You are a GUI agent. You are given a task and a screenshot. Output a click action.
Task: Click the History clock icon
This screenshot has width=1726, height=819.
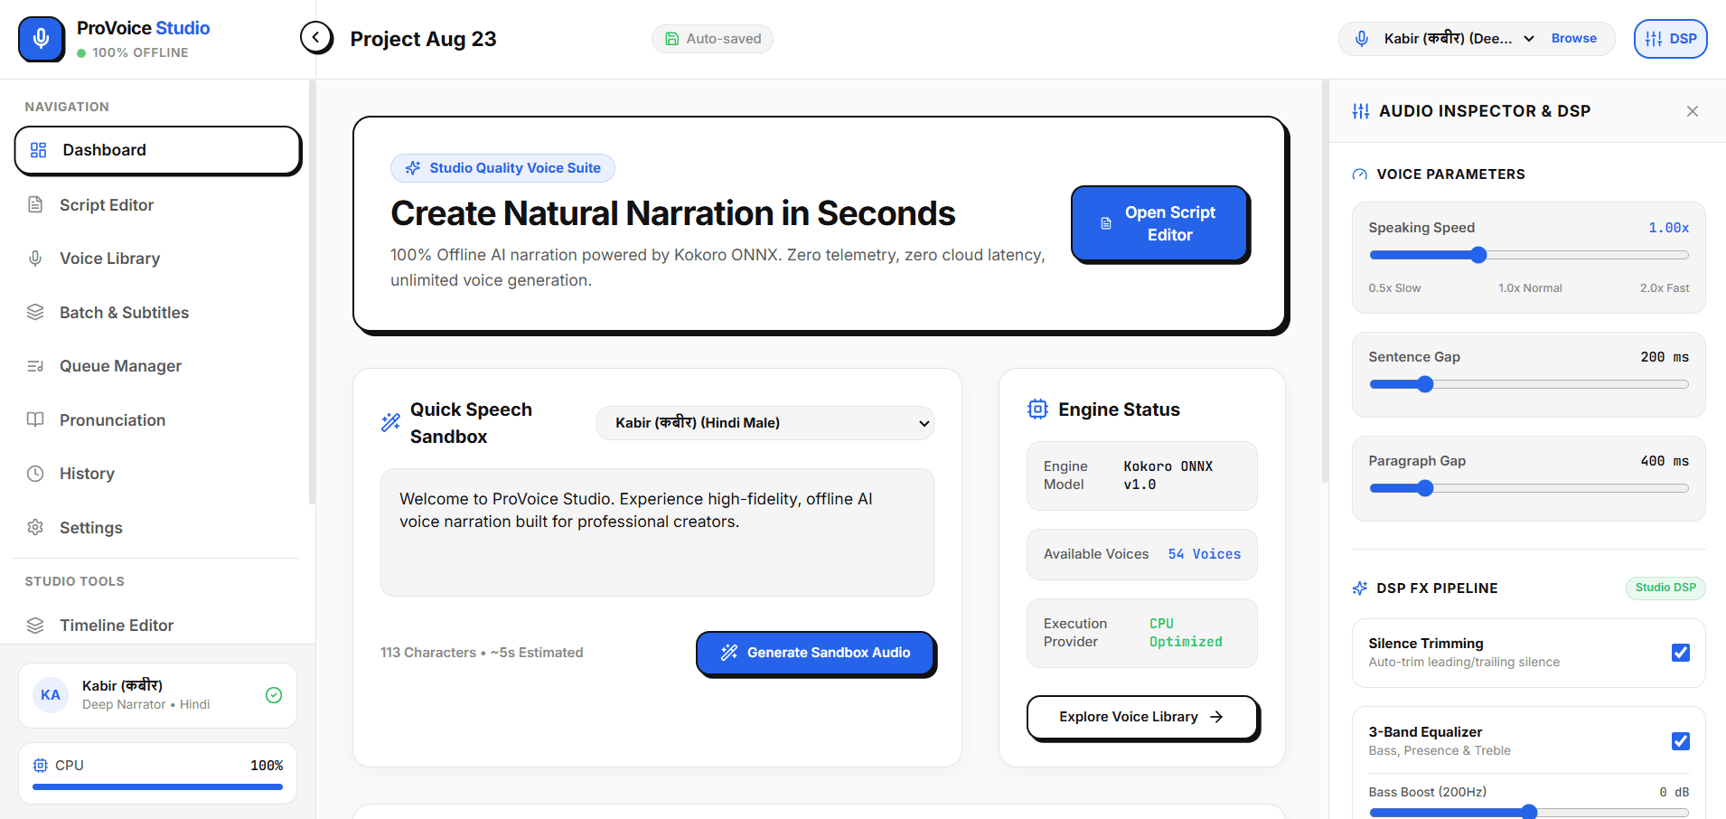(x=35, y=474)
